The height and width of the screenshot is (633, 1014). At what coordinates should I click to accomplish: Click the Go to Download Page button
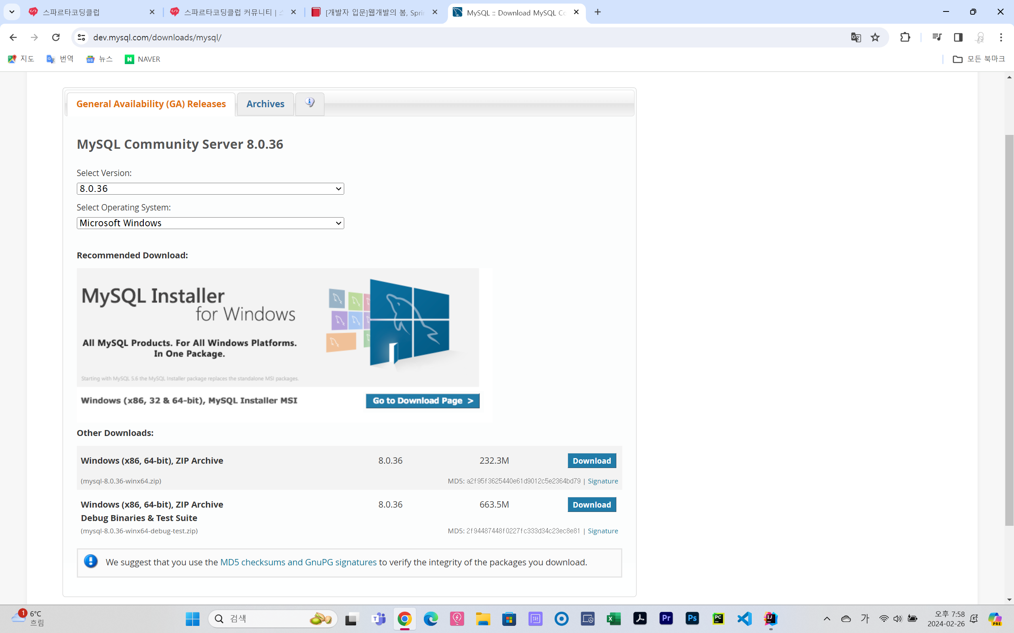[422, 401]
